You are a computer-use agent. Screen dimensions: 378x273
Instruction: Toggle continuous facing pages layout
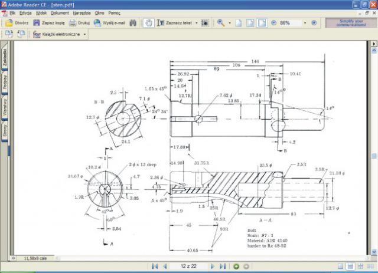pos(369,267)
